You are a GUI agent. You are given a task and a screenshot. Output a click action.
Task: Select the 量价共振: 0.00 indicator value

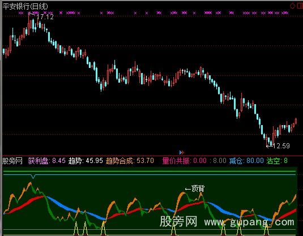click(185, 161)
